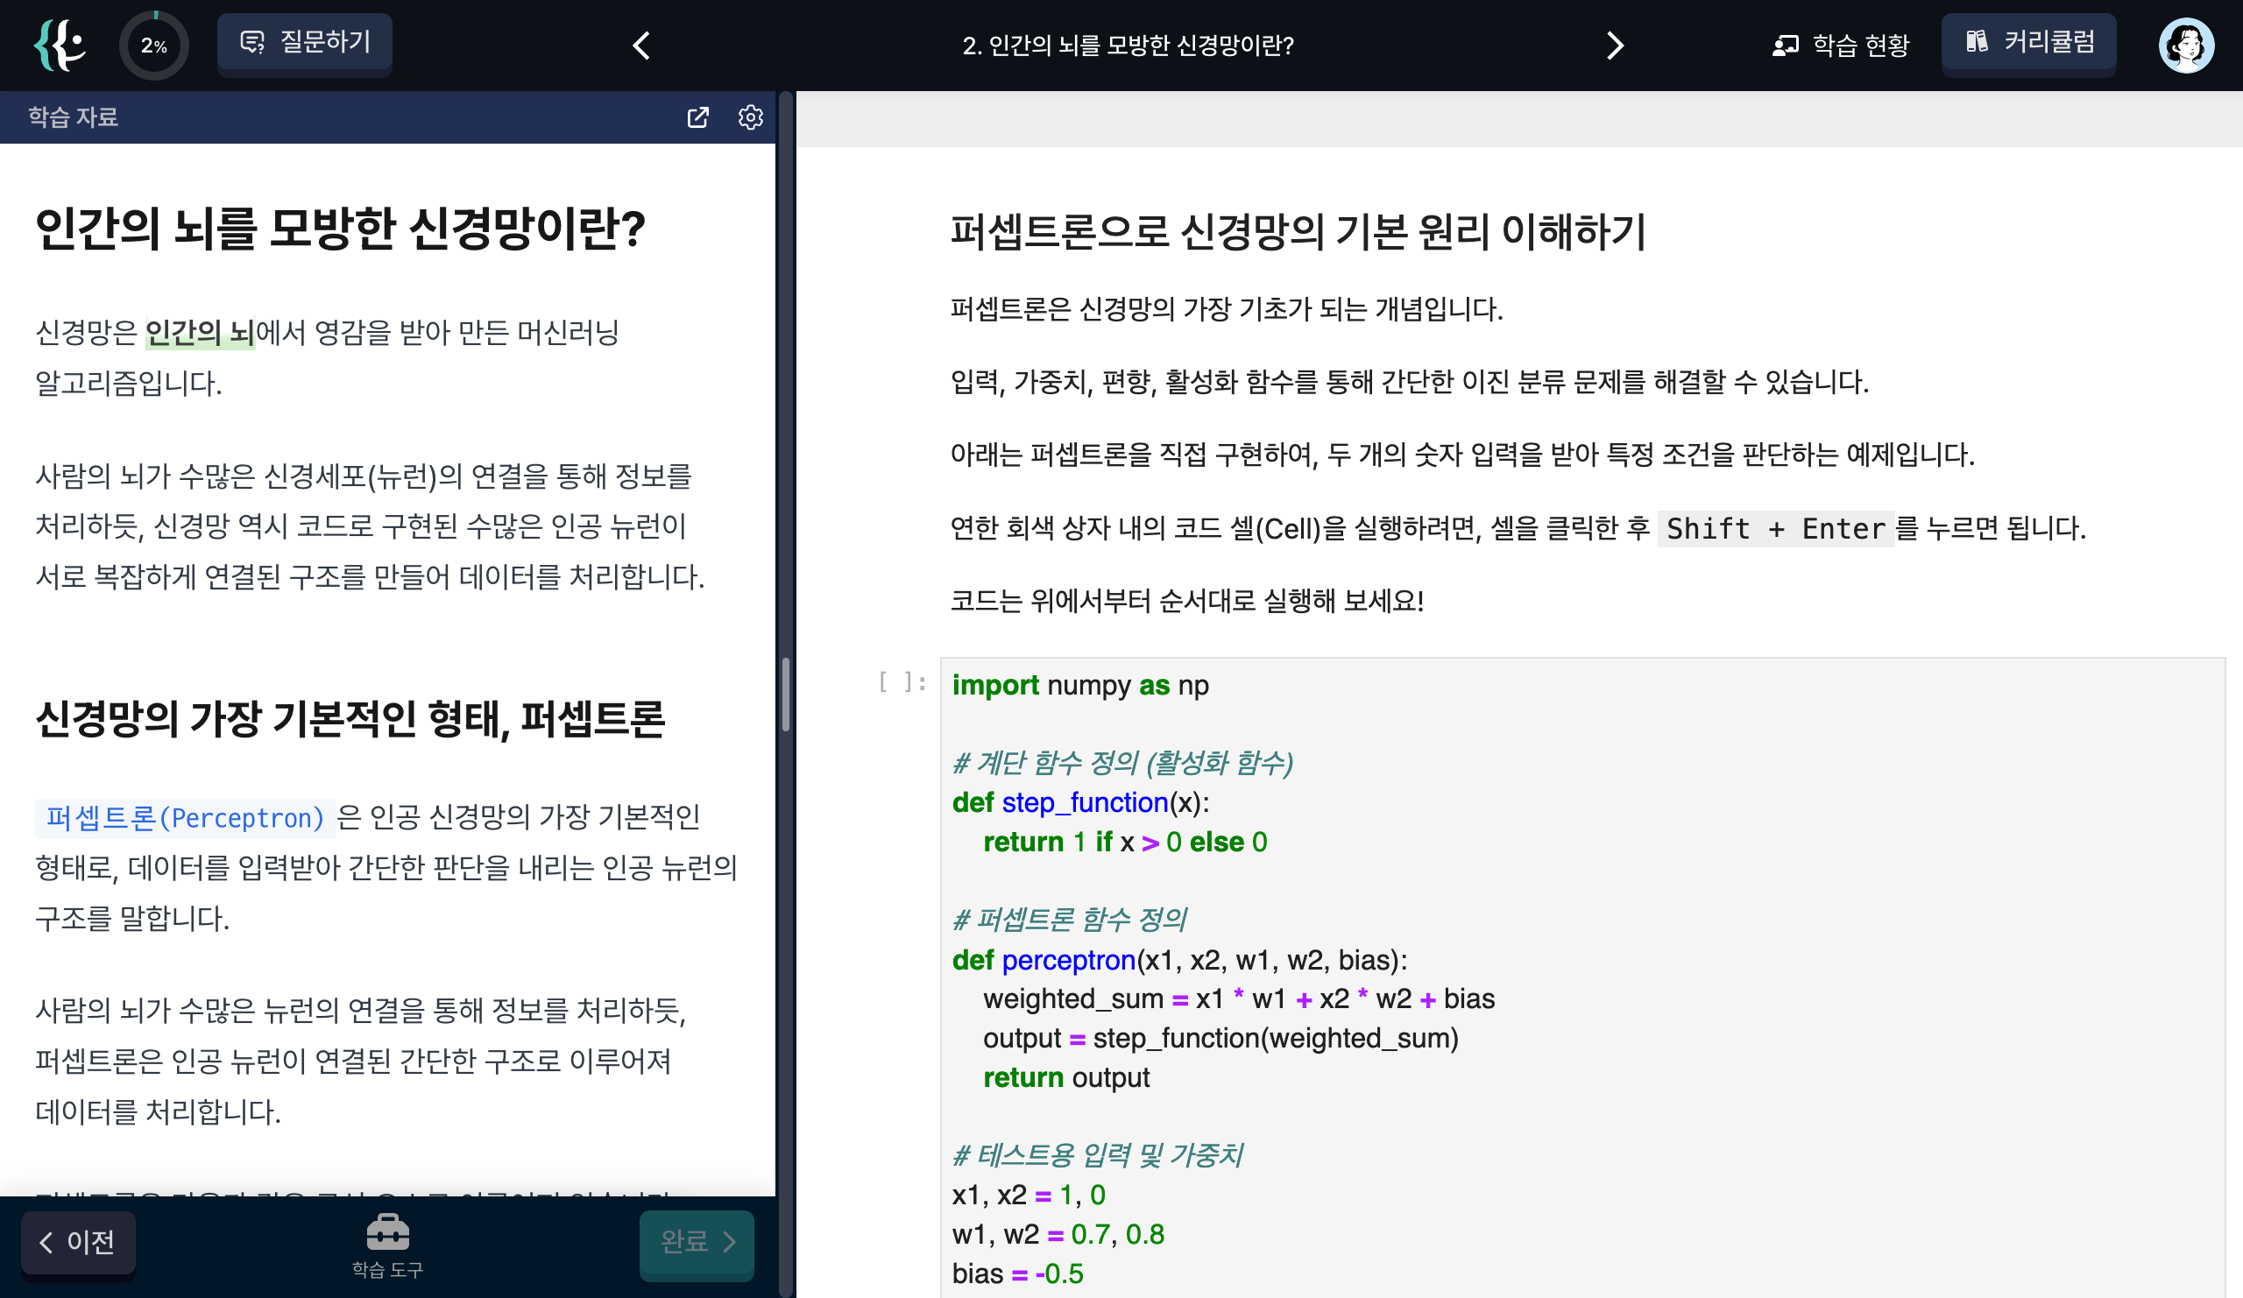The height and width of the screenshot is (1298, 2243).
Task: Open 학습 현황 learning status
Action: point(1840,46)
